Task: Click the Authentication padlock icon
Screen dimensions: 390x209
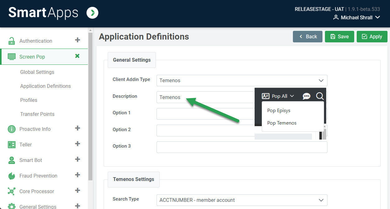Action: click(x=12, y=41)
